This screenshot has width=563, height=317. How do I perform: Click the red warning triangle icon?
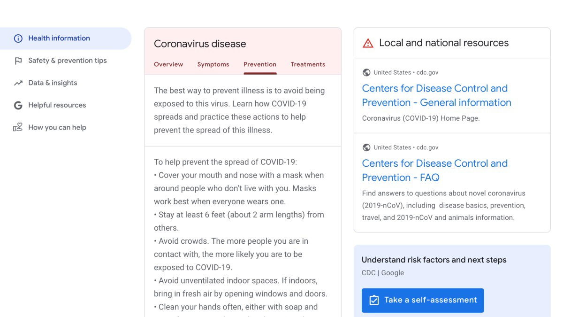pyautogui.click(x=368, y=43)
